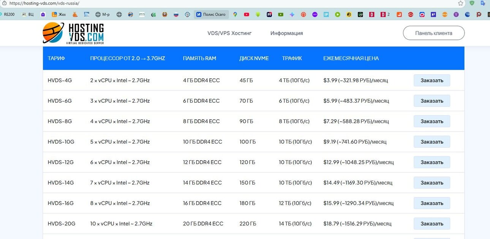Order the HVDS-20G plan
The image size is (490, 239).
[x=432, y=223]
